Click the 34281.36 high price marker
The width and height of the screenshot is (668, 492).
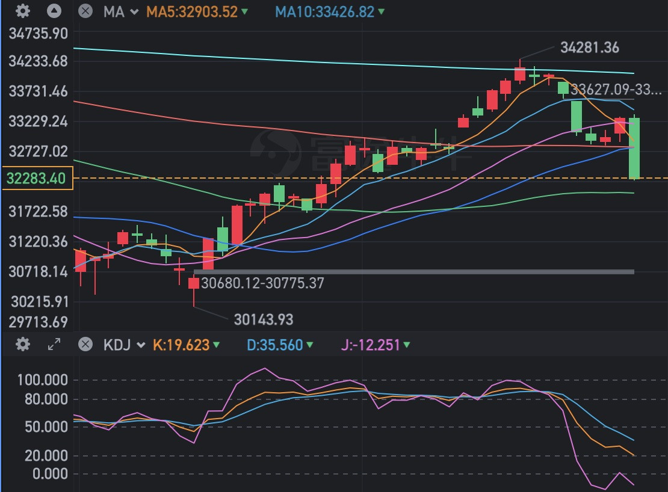(589, 48)
